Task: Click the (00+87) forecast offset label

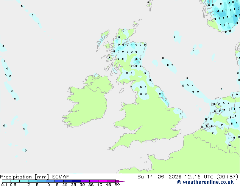Action: tap(228, 177)
